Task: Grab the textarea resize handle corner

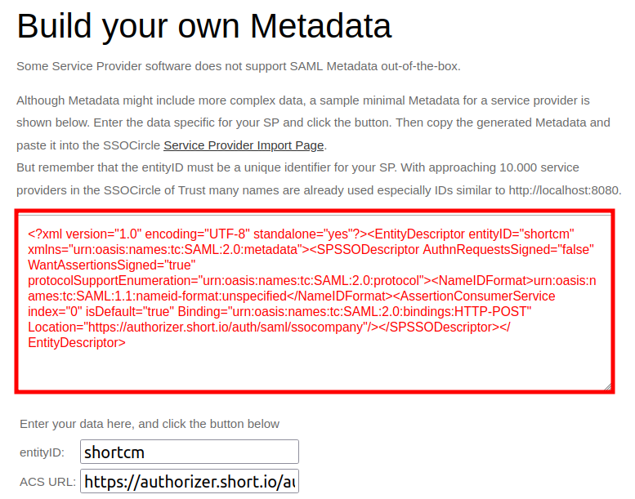Action: tap(607, 385)
